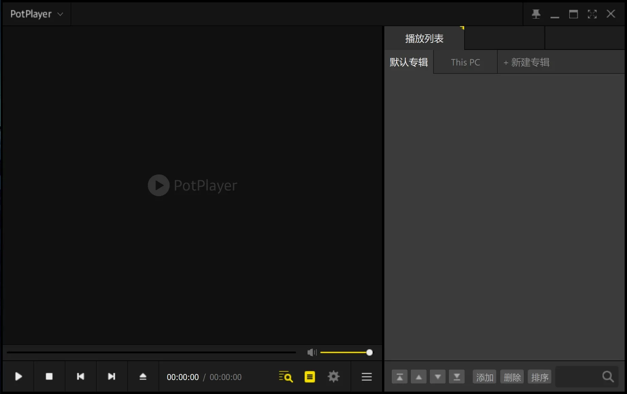The height and width of the screenshot is (394, 627).
Task: Pin the window always on top
Action: 536,14
